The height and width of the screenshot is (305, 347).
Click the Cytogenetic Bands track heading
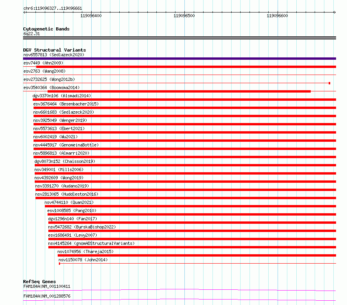(x=46, y=29)
